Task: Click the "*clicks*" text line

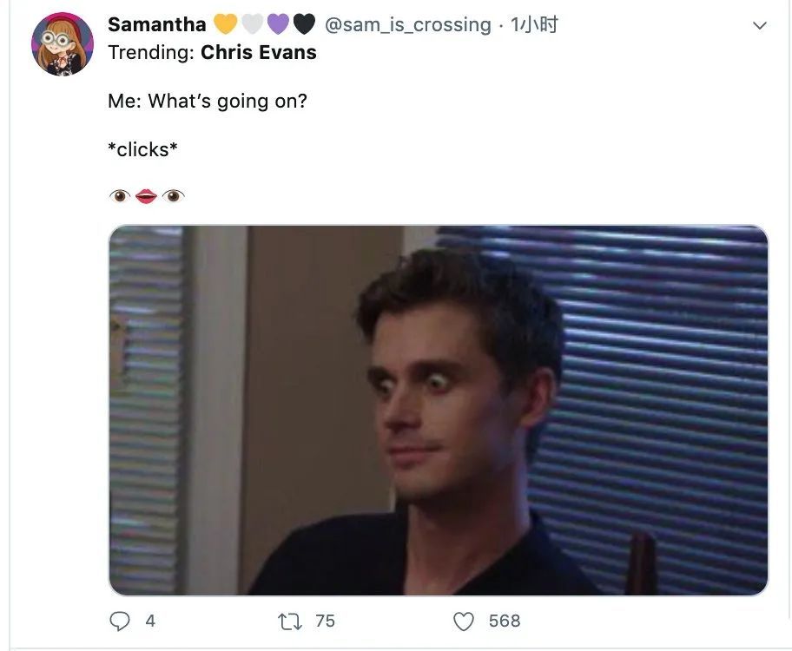Action: pyautogui.click(x=143, y=149)
